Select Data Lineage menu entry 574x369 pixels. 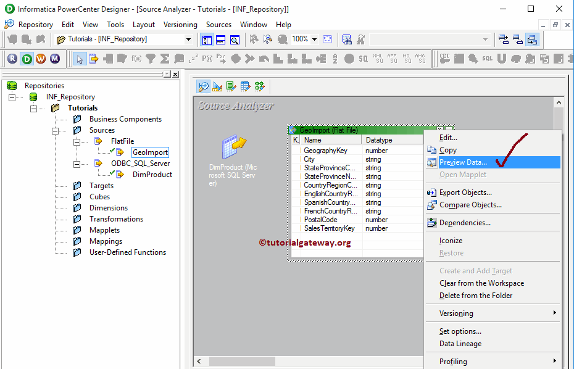[493, 344]
